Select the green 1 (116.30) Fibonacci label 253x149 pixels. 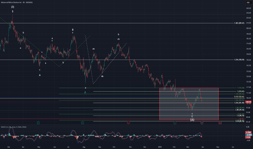(x=241, y=88)
